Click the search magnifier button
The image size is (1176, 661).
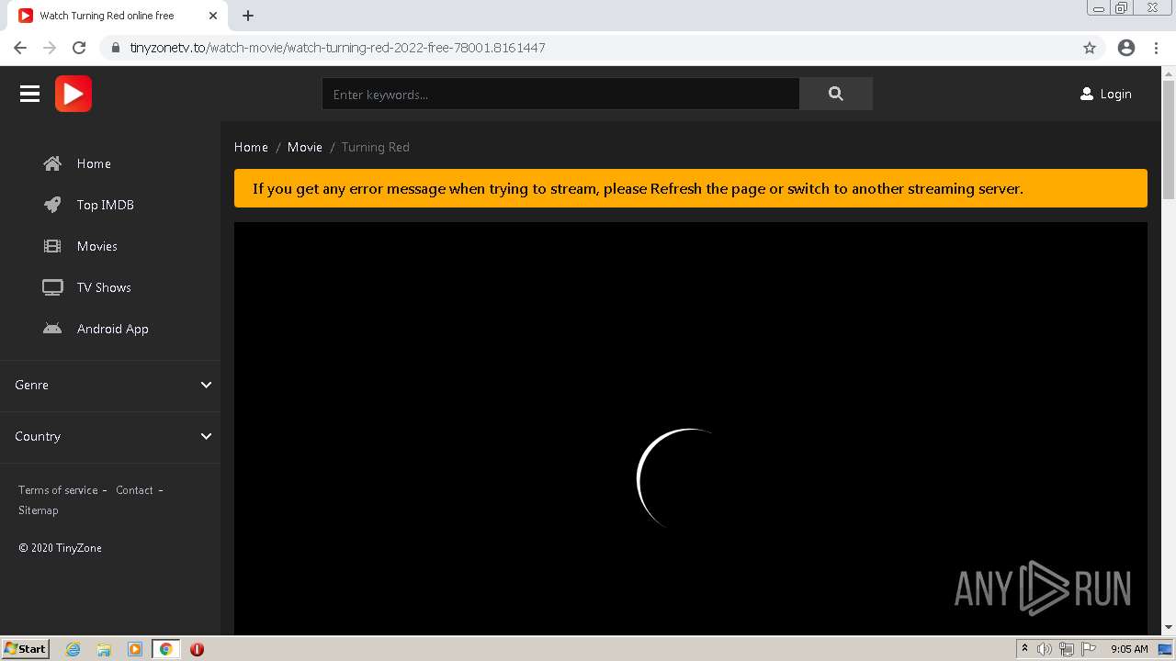tap(835, 94)
